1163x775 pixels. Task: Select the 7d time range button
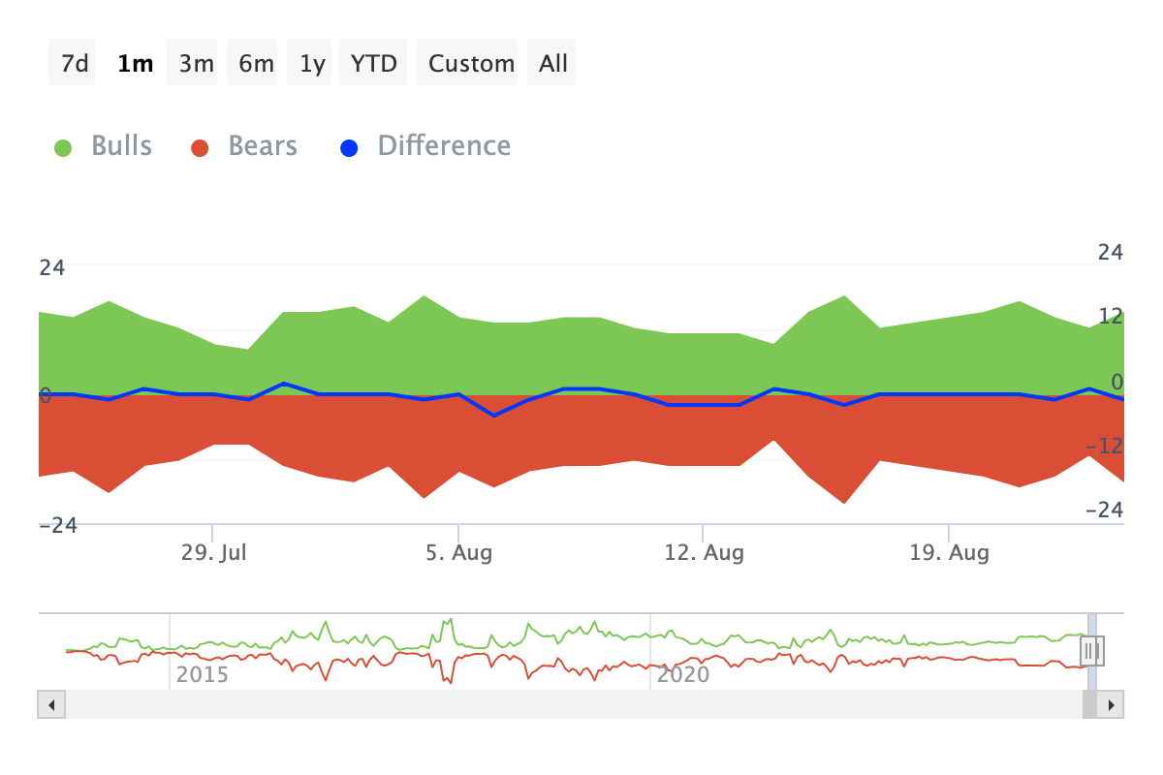click(x=74, y=64)
